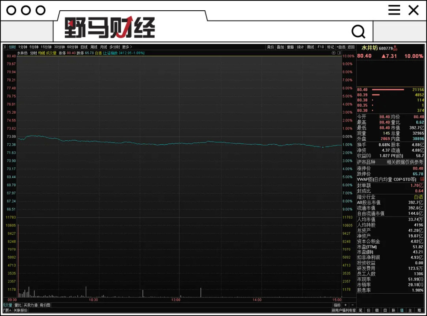The image size is (427, 316).
Task: Select the 量比 indicator tab
Action: tap(18, 305)
